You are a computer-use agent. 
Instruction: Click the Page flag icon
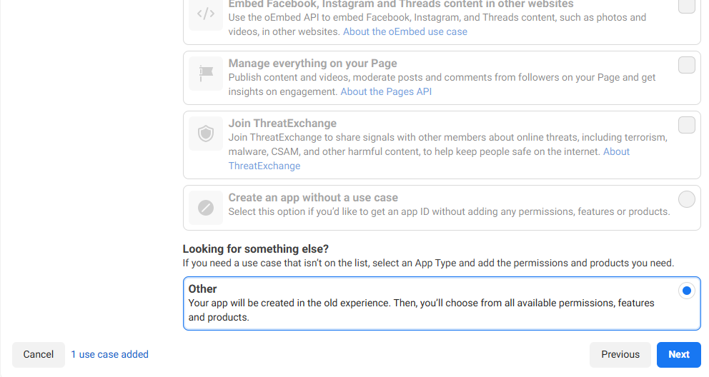tap(206, 74)
